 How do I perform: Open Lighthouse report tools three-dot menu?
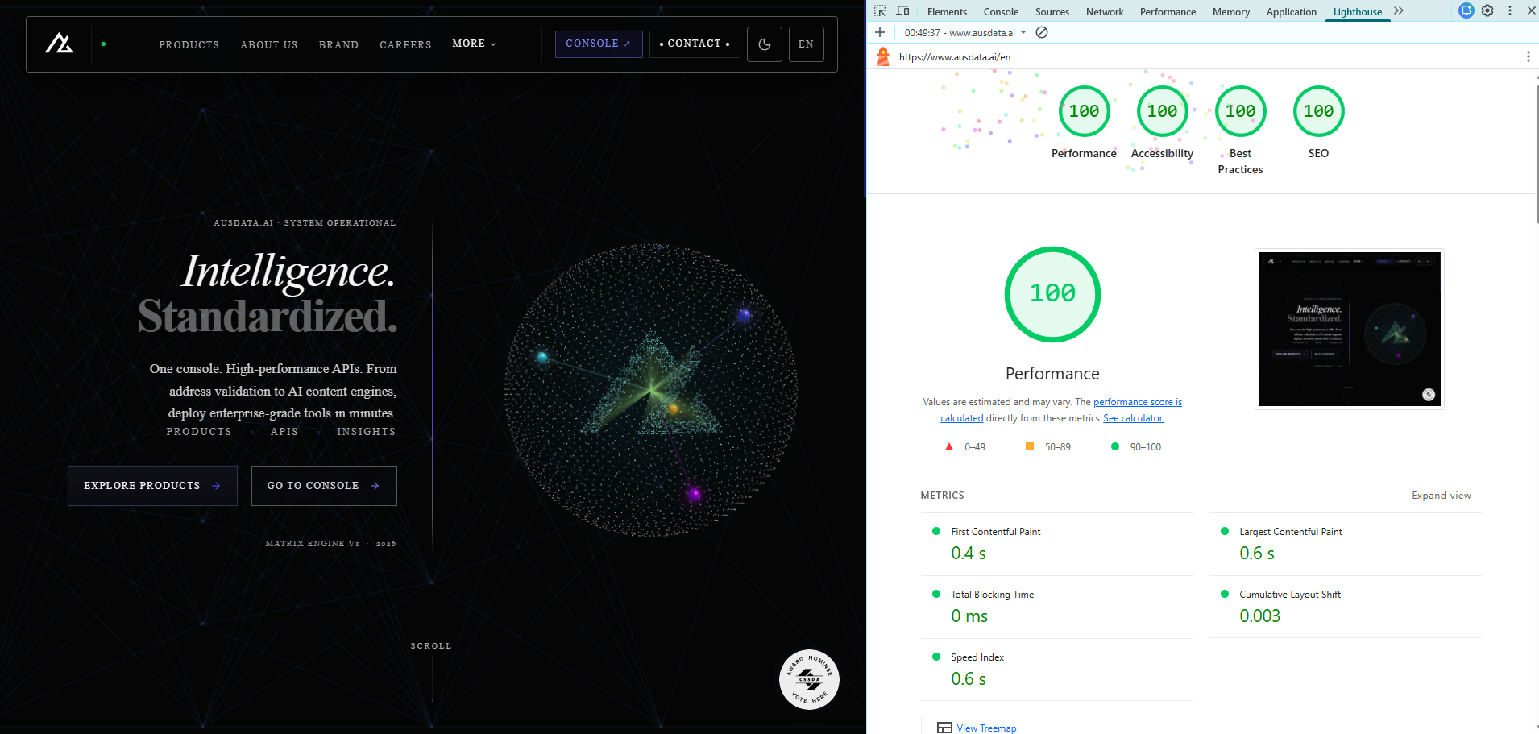1528,56
